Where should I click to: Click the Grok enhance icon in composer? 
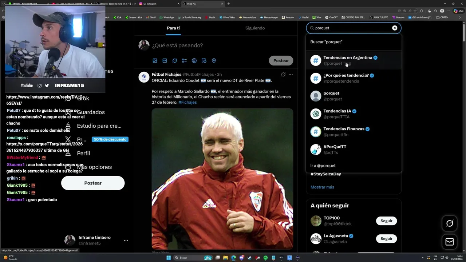click(x=174, y=61)
